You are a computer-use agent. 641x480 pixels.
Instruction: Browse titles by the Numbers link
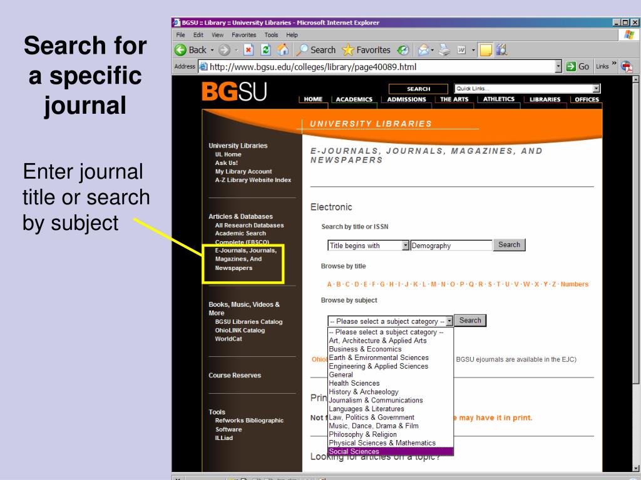(x=575, y=284)
